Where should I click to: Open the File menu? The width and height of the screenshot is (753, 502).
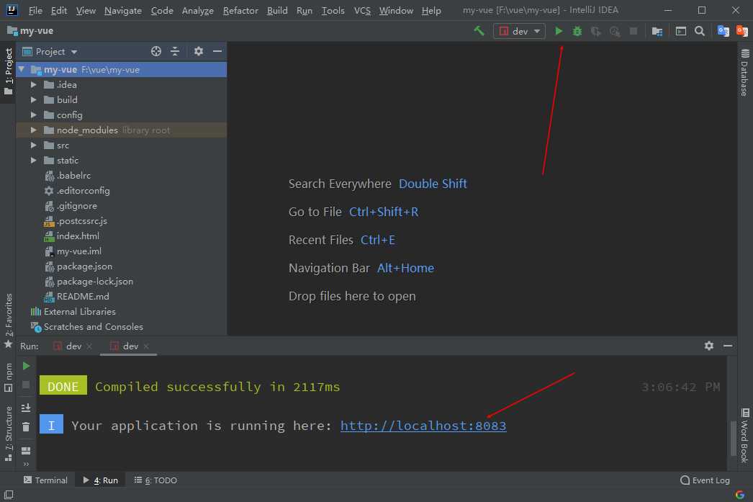35,11
